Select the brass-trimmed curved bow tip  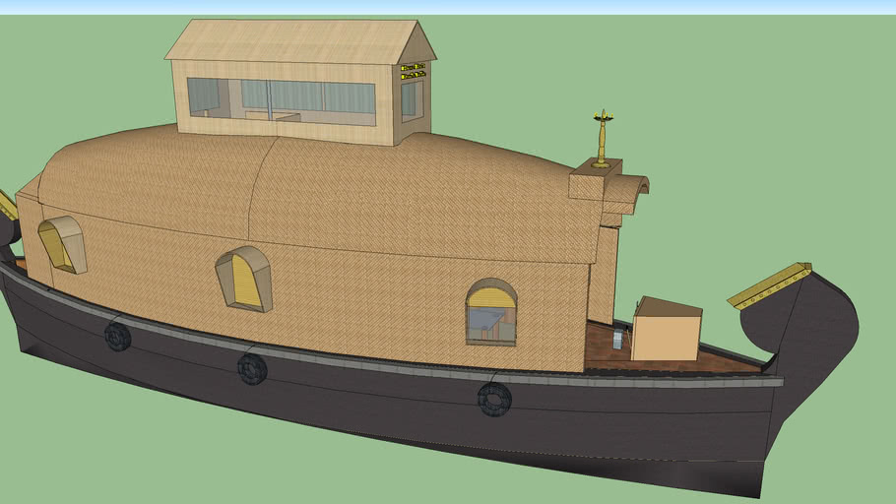[769, 285]
